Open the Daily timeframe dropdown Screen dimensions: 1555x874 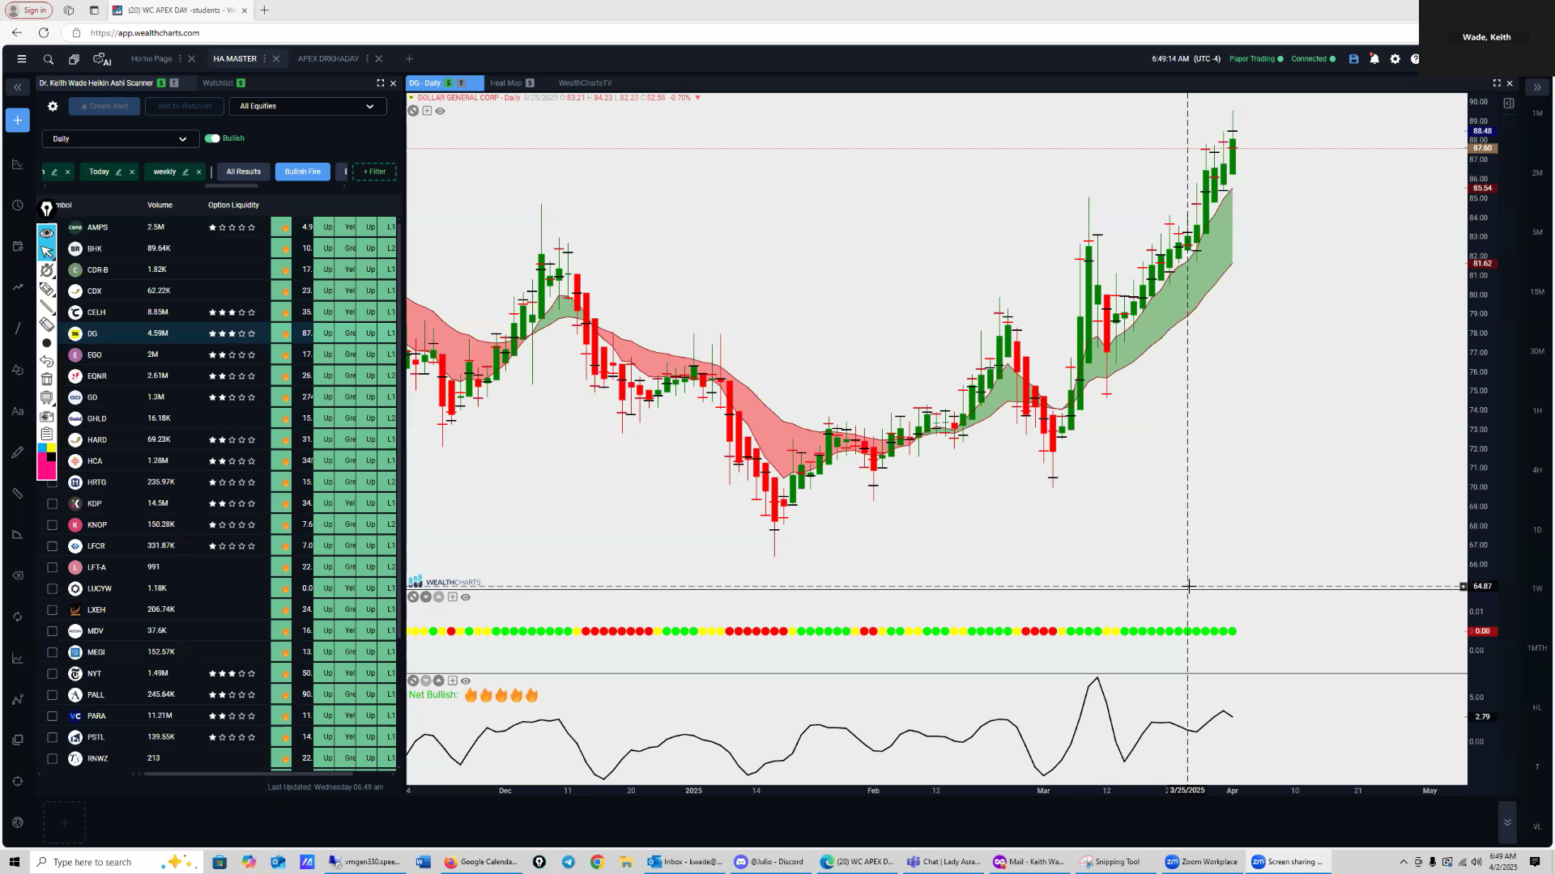point(120,139)
